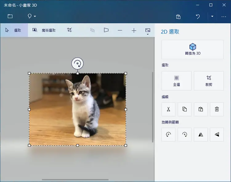The width and height of the screenshot is (231, 182).
Task: Flip the selection vertically
Action: pyautogui.click(x=217, y=135)
